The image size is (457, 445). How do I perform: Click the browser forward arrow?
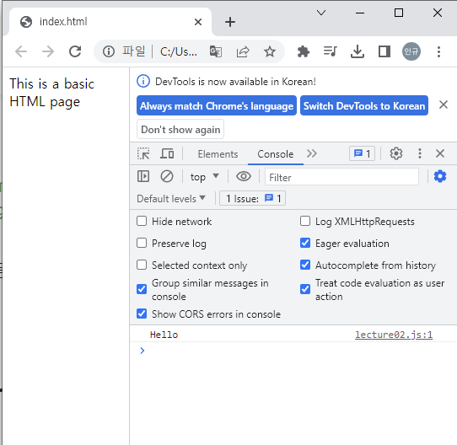(48, 52)
